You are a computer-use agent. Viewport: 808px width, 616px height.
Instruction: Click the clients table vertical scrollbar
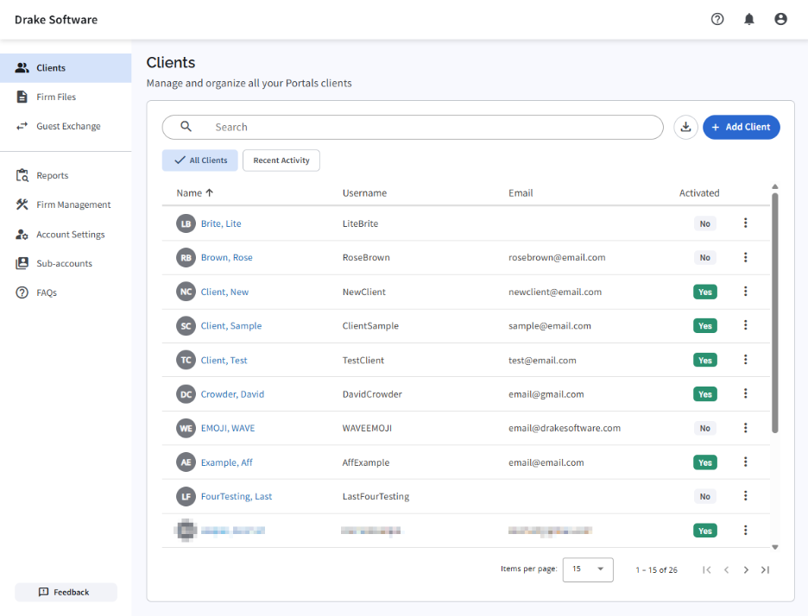click(x=774, y=311)
